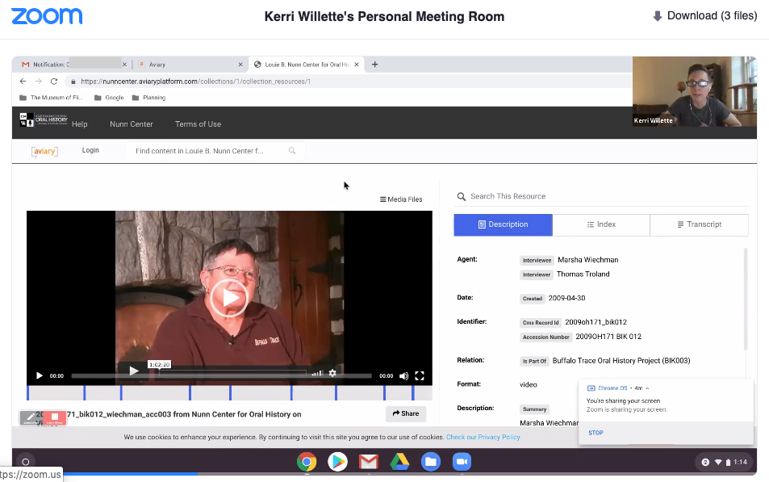Go back in browser history
This screenshot has height=482, width=769.
[23, 82]
